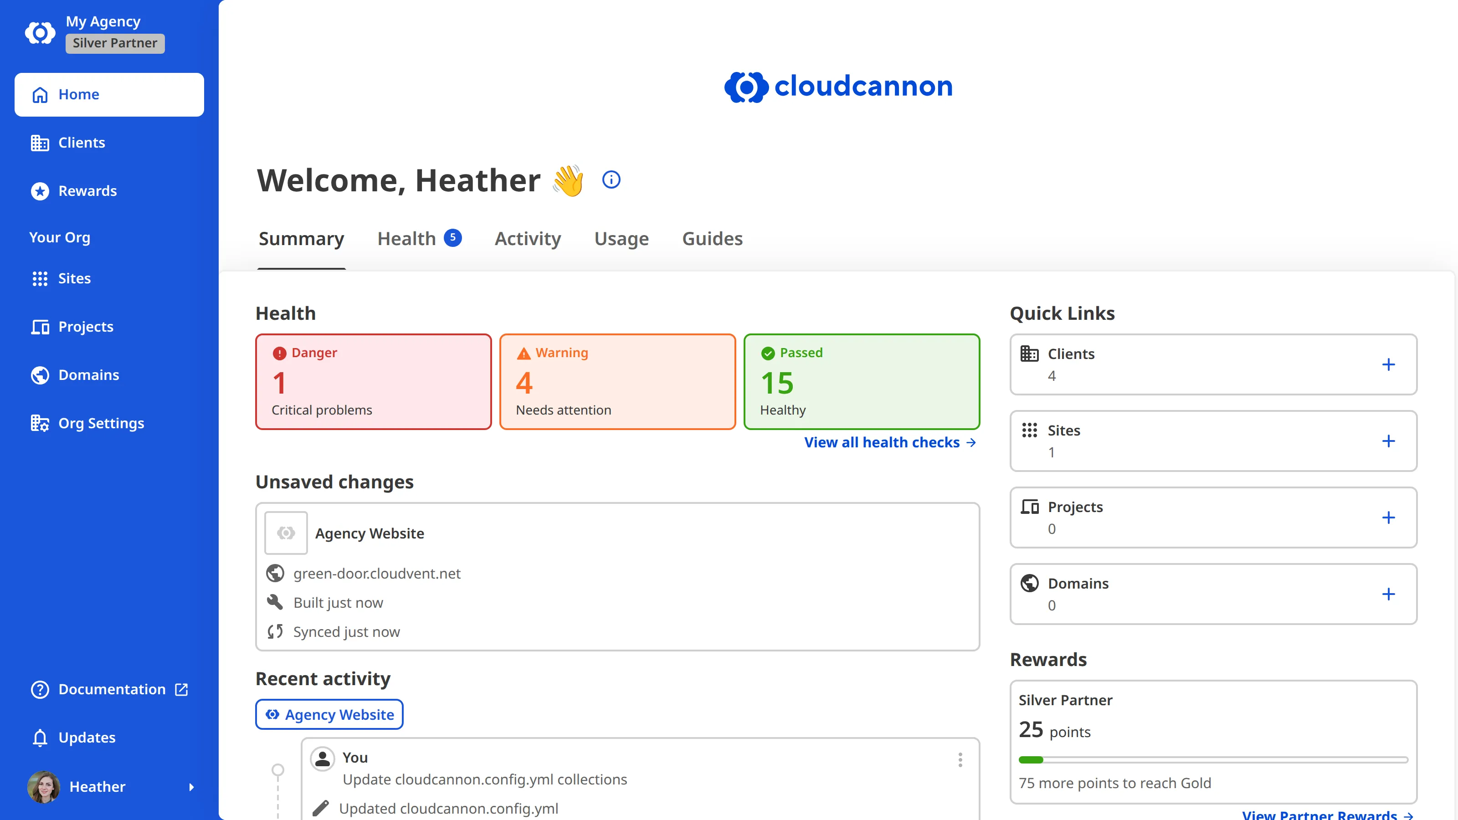Switch to the Health tab
The height and width of the screenshot is (820, 1458).
[419, 239]
